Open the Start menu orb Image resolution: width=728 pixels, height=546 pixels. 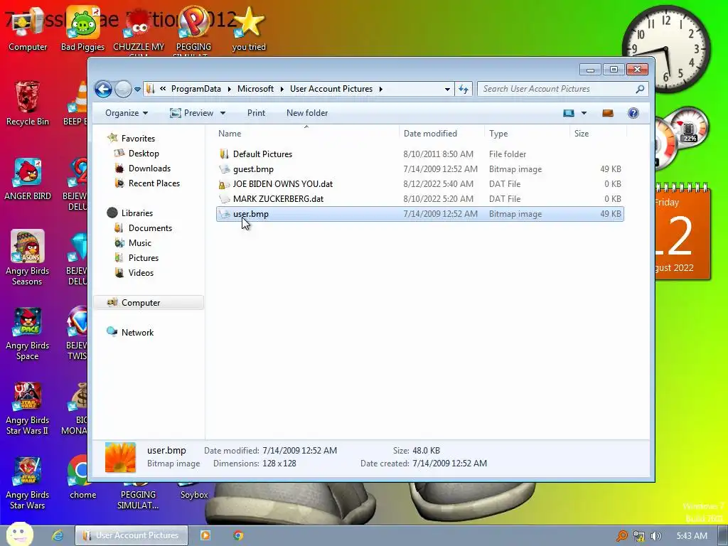19,535
